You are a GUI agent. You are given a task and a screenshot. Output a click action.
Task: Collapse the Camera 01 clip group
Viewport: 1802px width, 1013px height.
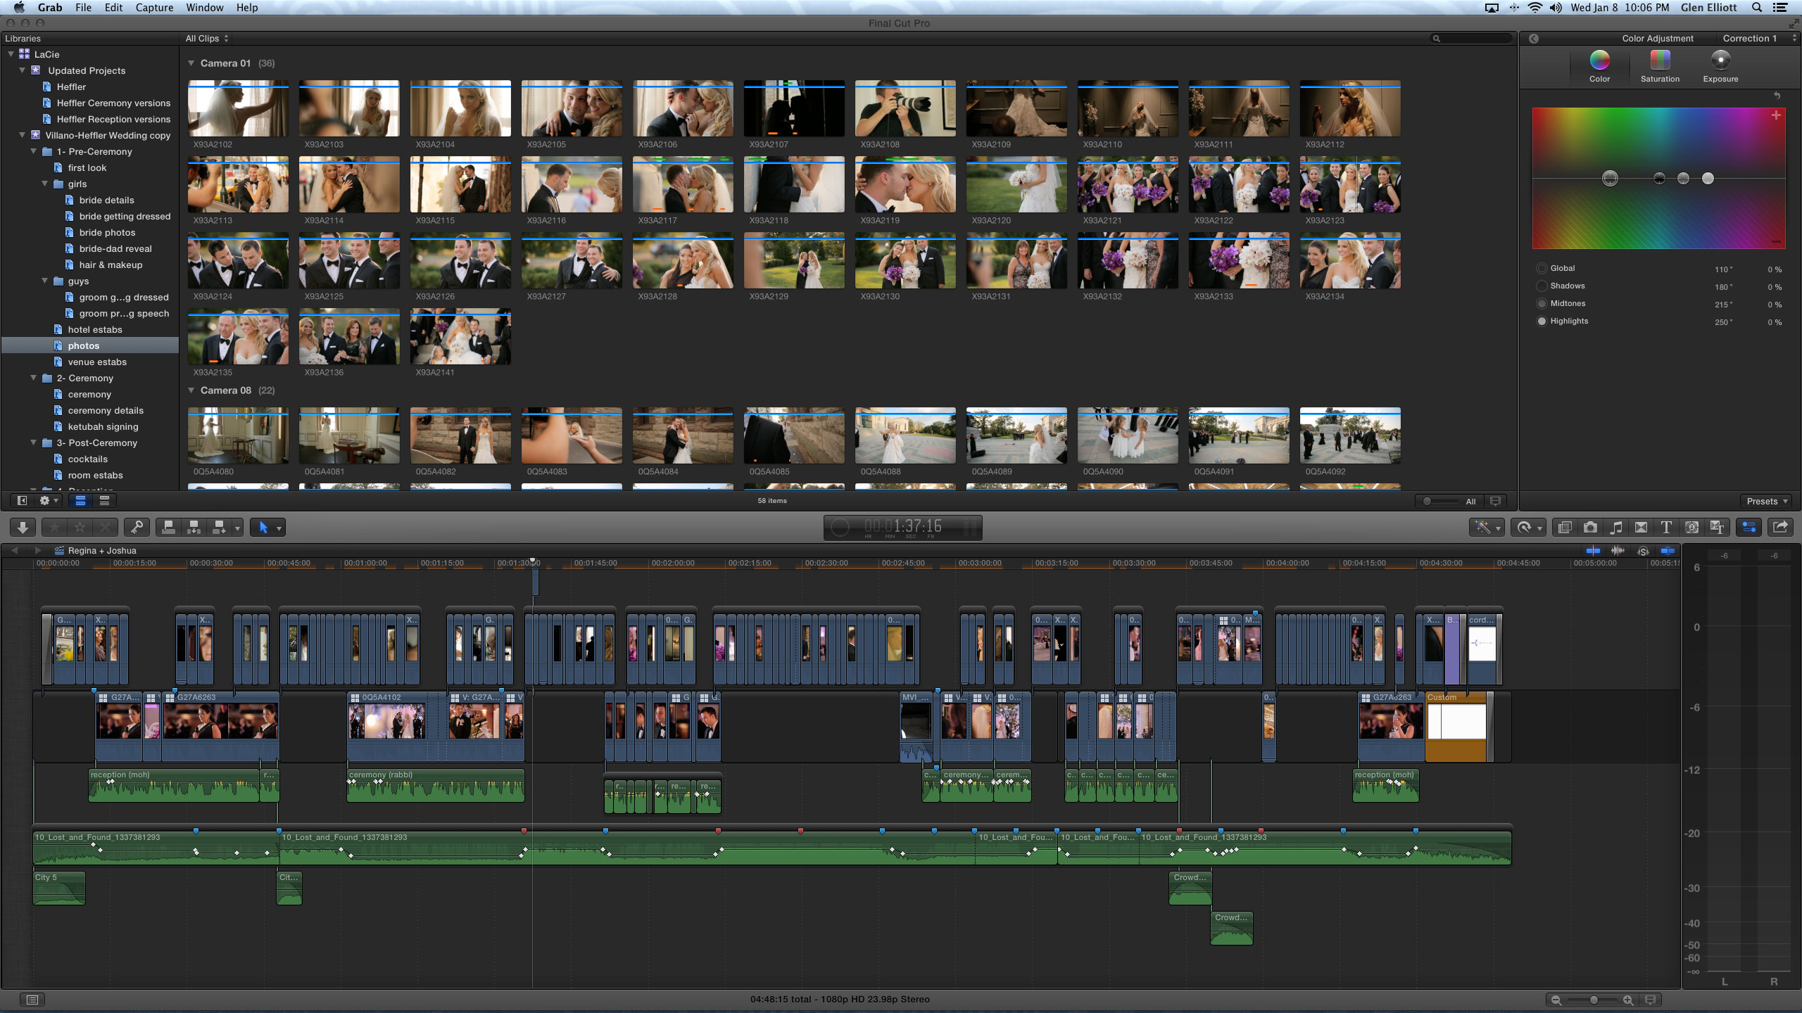pyautogui.click(x=191, y=63)
